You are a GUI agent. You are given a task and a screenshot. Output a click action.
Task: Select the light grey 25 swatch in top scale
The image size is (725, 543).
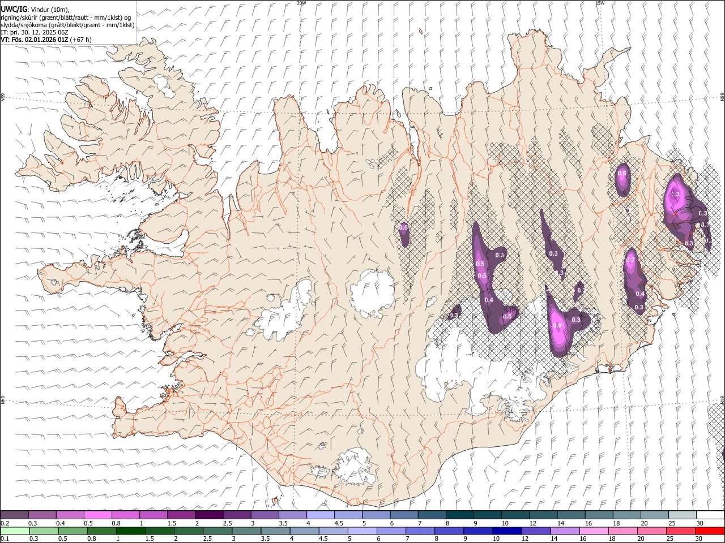coord(682,515)
